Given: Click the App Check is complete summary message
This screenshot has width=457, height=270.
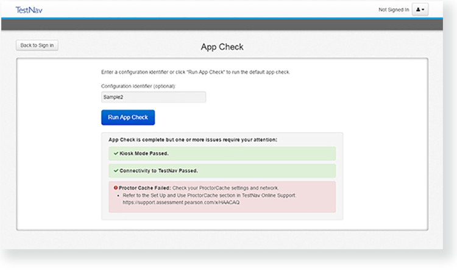Looking at the screenshot, I should point(193,140).
